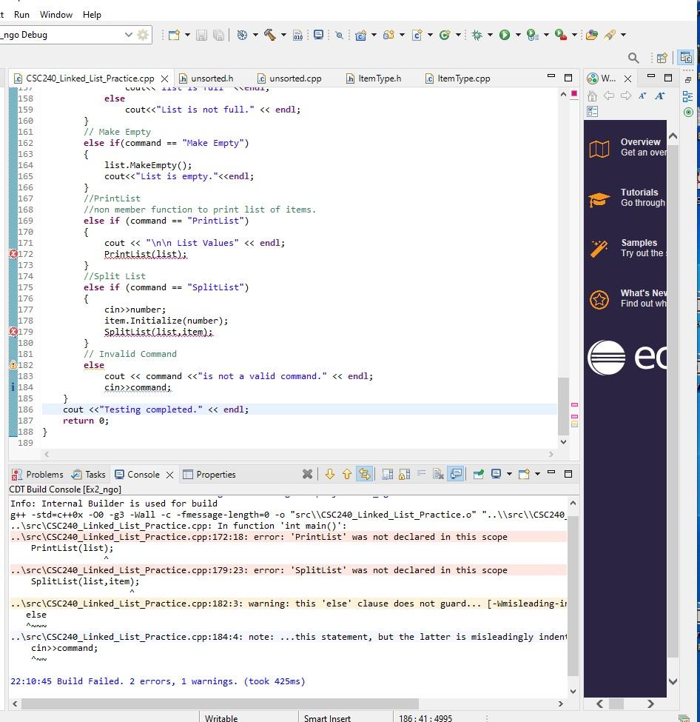Image resolution: width=700 pixels, height=722 pixels.
Task: Start the Debug session via bug icon
Action: click(x=477, y=34)
